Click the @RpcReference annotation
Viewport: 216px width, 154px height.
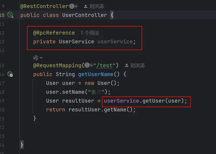tap(54, 33)
